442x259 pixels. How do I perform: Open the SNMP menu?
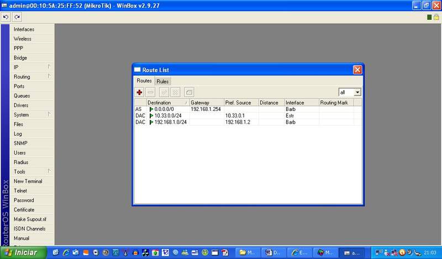(x=31, y=143)
